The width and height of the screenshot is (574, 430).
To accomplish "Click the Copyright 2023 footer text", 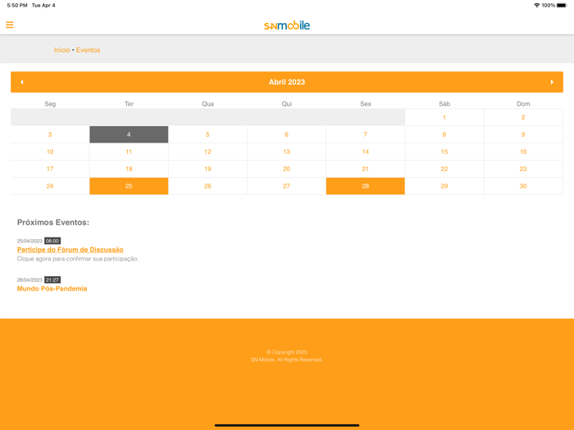I will (x=287, y=352).
